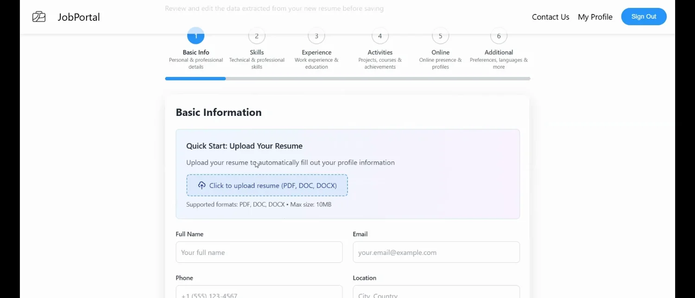695x298 pixels.
Task: Click the JobPortal brand name
Action: (79, 17)
